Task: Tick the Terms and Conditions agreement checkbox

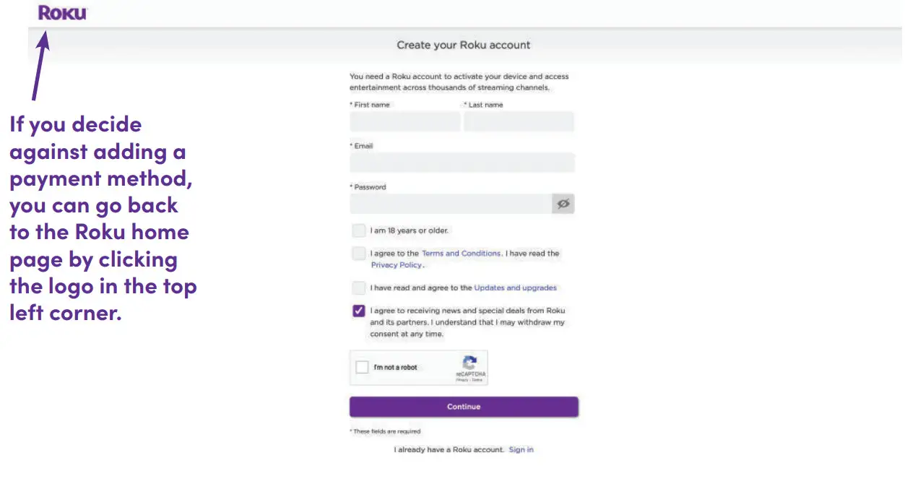Action: [359, 254]
